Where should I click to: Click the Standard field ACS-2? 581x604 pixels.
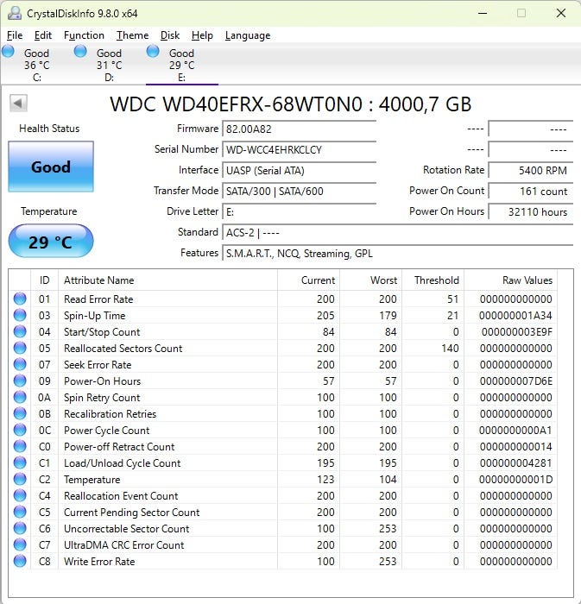[398, 233]
